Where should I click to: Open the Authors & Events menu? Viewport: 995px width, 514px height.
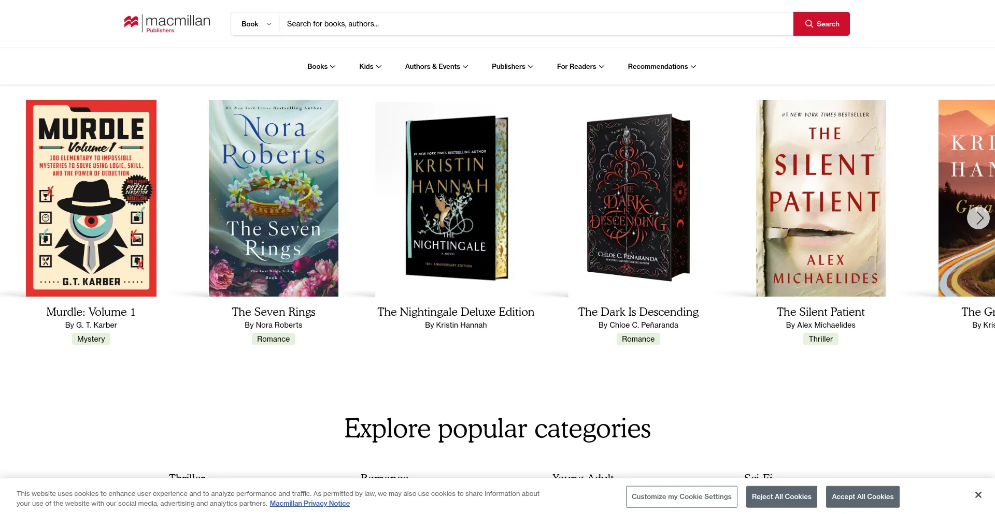point(436,66)
